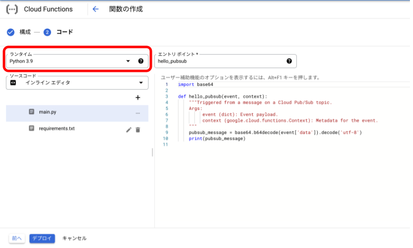Go back using the blue arrow
Screen dimensions: 413x248
pyautogui.click(x=95, y=9)
